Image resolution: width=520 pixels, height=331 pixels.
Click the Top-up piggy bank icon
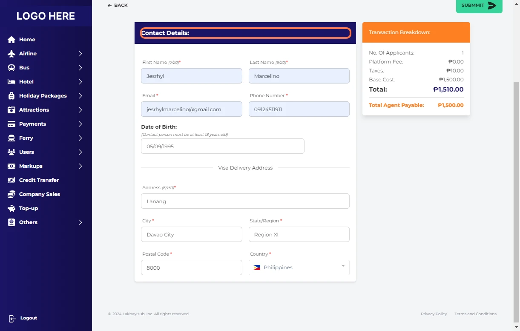pos(11,208)
